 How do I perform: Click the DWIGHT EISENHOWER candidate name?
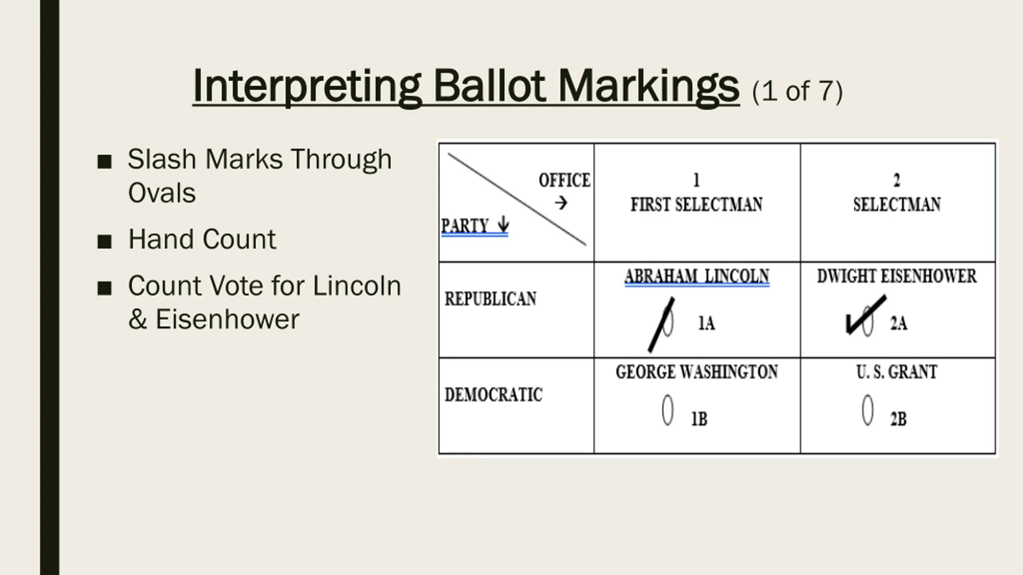(897, 276)
